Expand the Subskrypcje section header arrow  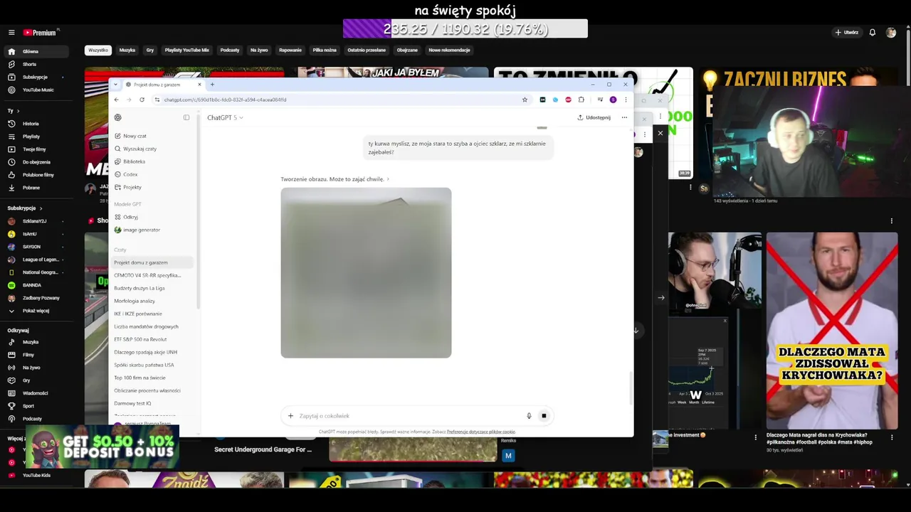tap(41, 208)
